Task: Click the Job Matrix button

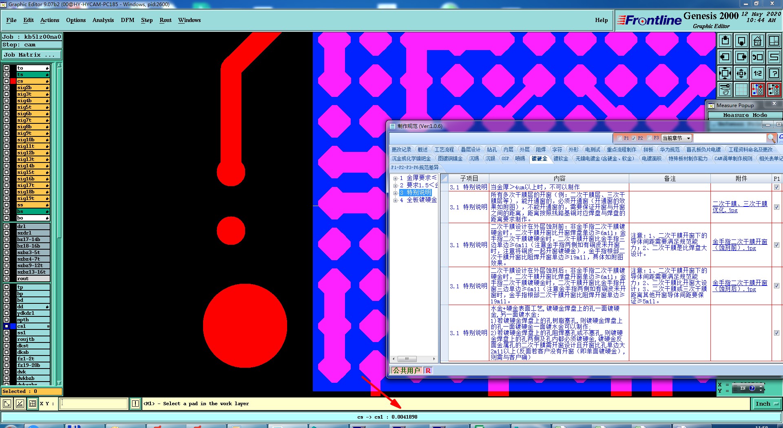Action: click(32, 55)
